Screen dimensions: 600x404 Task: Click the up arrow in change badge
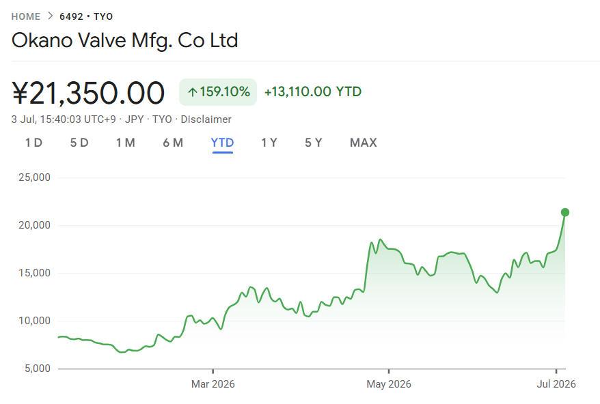click(193, 92)
